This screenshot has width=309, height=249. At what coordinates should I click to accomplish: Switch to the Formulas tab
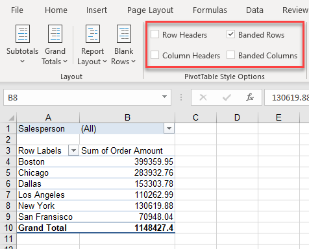pyautogui.click(x=210, y=10)
